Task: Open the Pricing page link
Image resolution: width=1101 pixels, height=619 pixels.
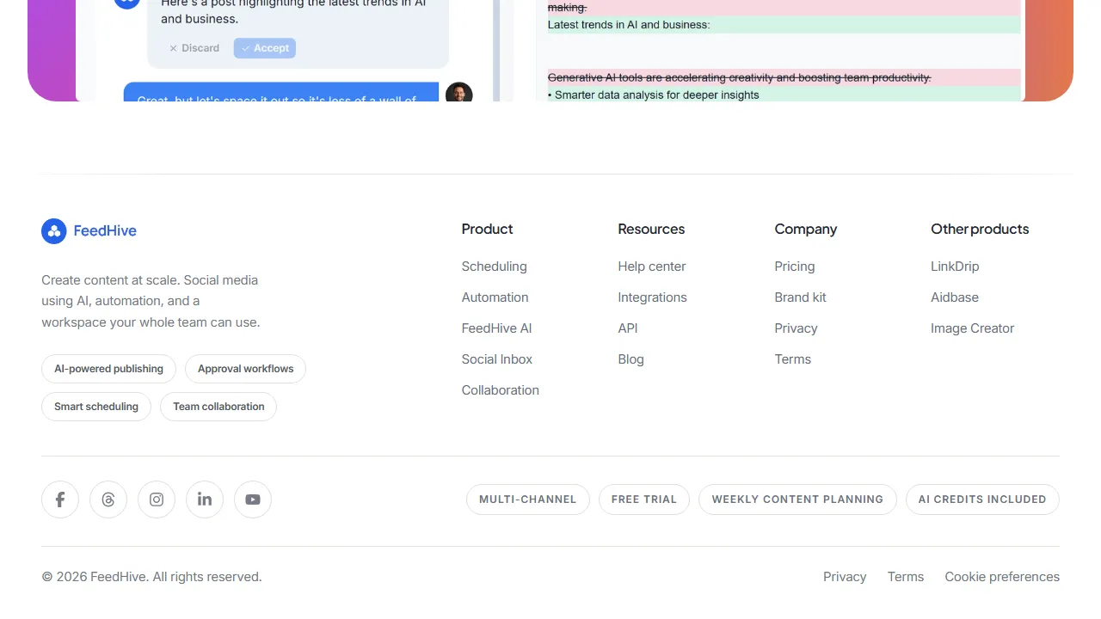Action: point(795,267)
